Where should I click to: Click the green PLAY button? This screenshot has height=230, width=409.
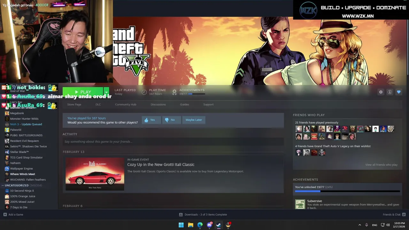pyautogui.click(x=83, y=92)
